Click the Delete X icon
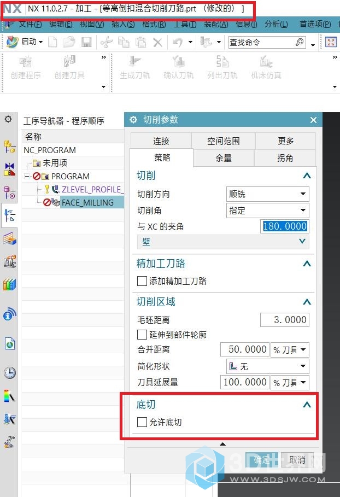Image resolution: width=340 pixels, height=497 pixels. pos(157,42)
